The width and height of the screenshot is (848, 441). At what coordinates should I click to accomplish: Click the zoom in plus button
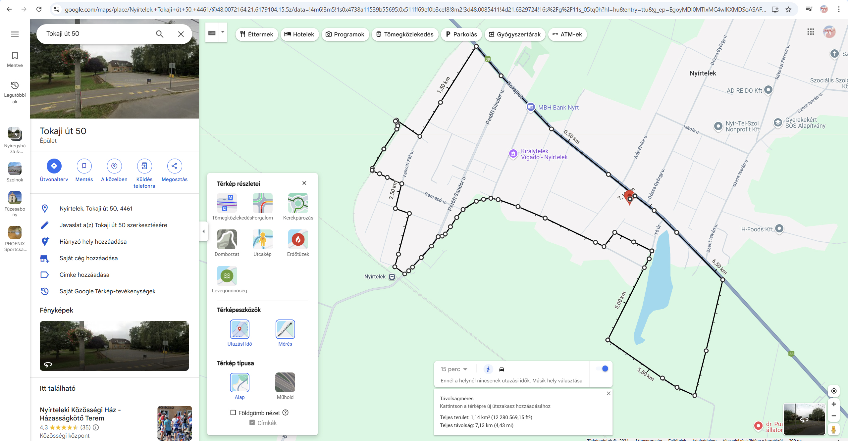click(x=834, y=404)
